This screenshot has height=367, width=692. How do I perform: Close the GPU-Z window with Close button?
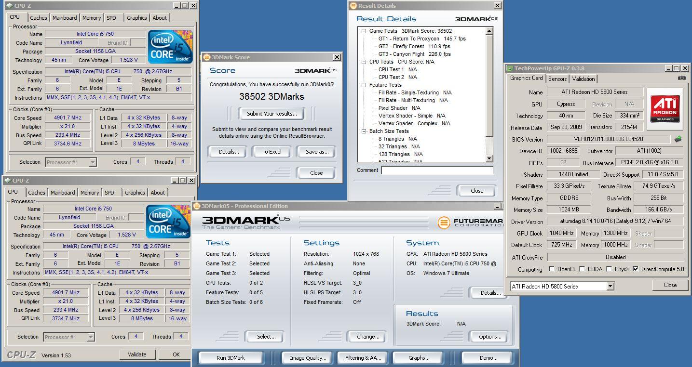point(670,285)
